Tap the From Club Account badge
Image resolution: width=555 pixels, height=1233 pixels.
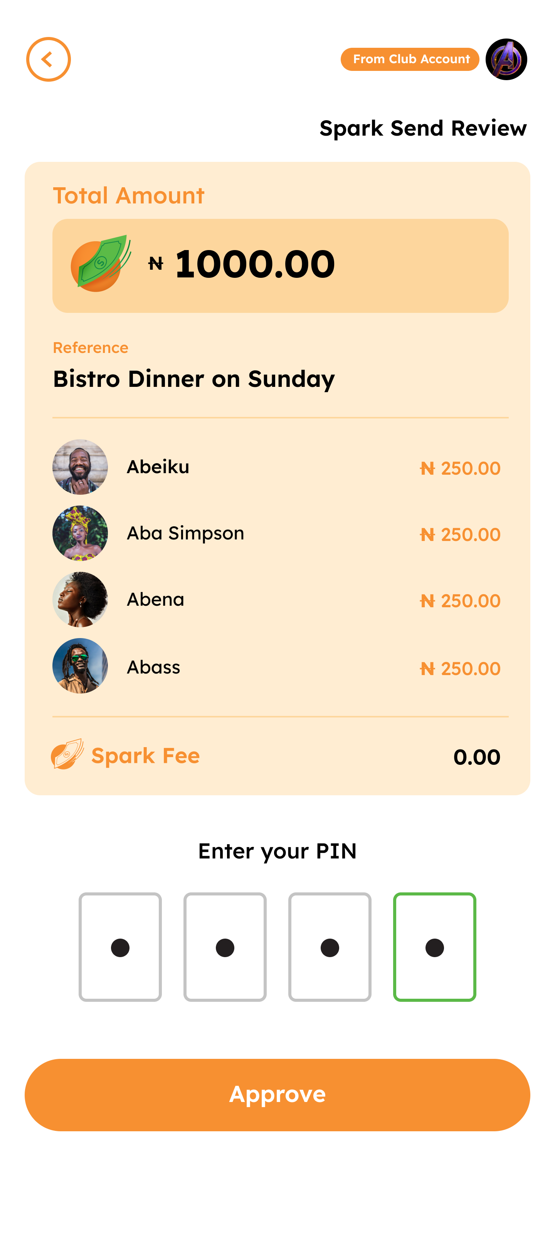[x=410, y=59]
